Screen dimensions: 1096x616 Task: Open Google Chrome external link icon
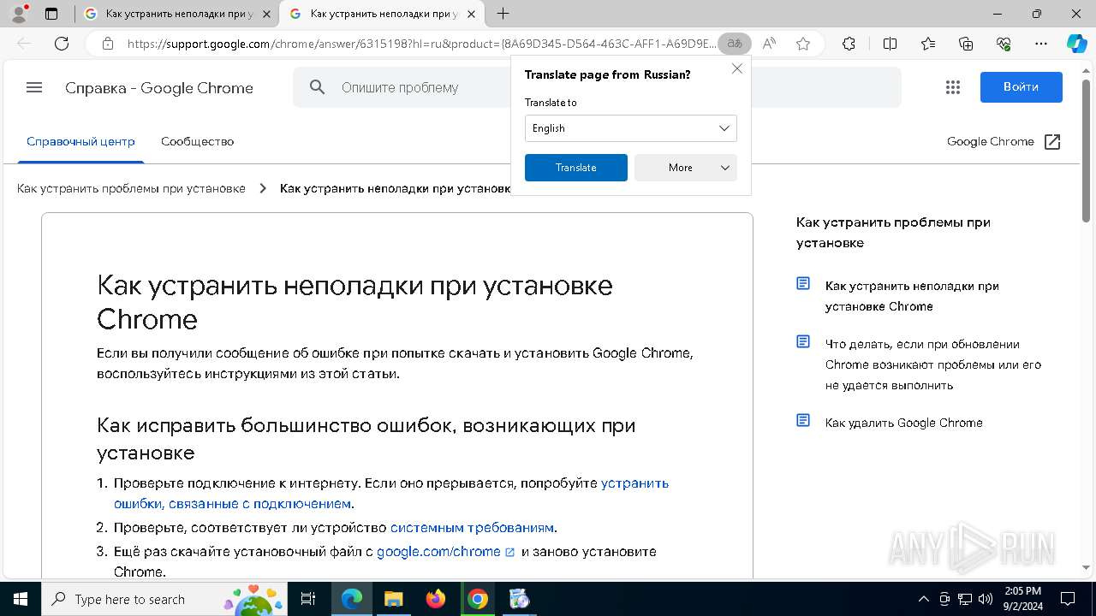click(1053, 142)
